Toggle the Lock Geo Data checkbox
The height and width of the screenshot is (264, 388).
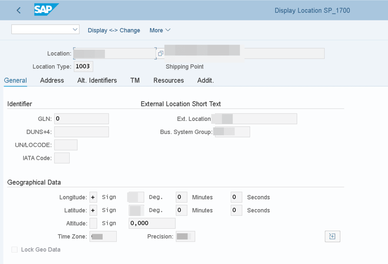pyautogui.click(x=14, y=249)
